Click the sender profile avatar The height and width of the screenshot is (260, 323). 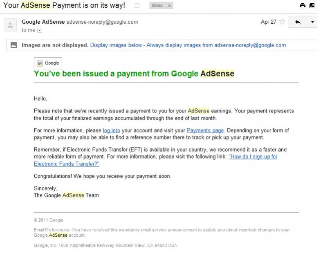point(10,25)
